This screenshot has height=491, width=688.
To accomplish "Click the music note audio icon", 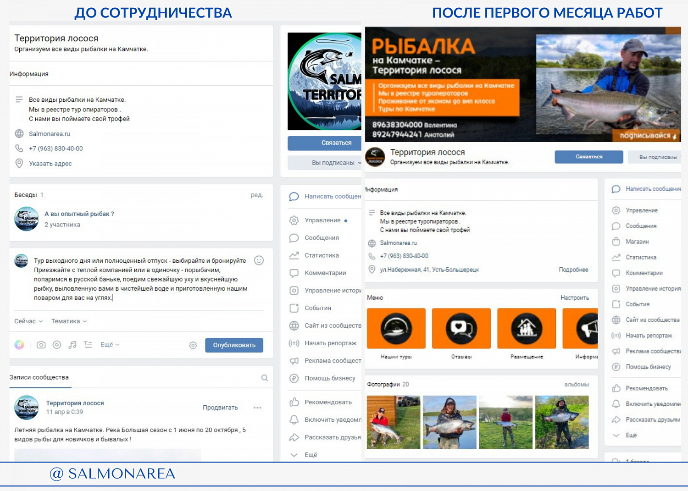I will (72, 345).
